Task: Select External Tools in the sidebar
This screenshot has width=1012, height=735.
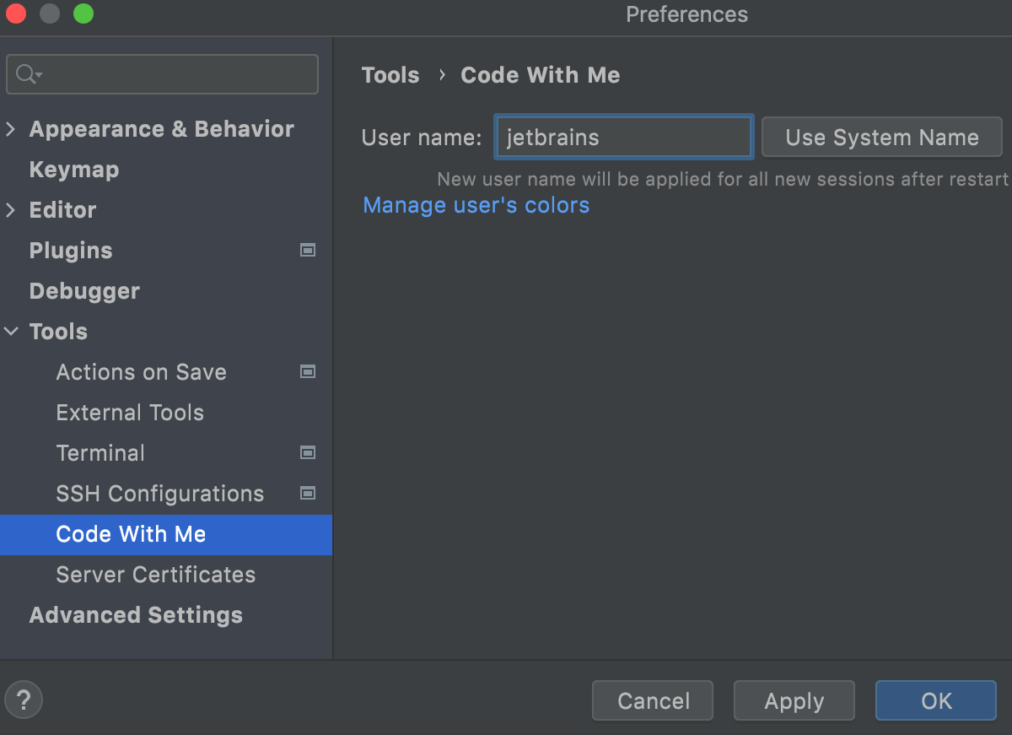Action: [x=130, y=413]
